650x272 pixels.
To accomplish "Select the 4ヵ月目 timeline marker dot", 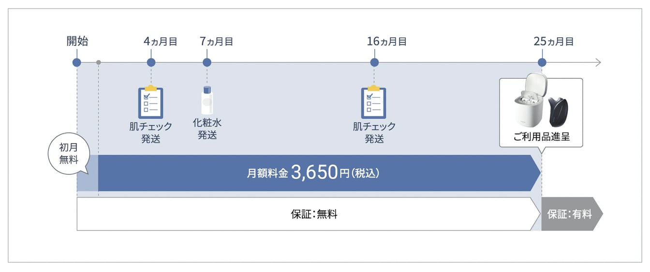I will point(151,62).
